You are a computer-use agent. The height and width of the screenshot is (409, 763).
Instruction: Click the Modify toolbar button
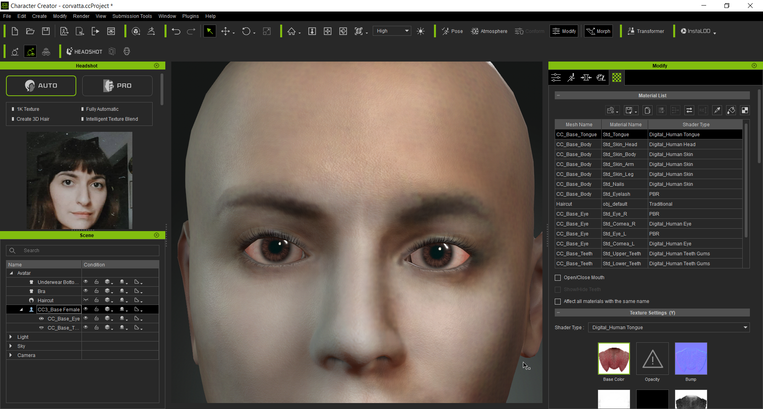(564, 31)
